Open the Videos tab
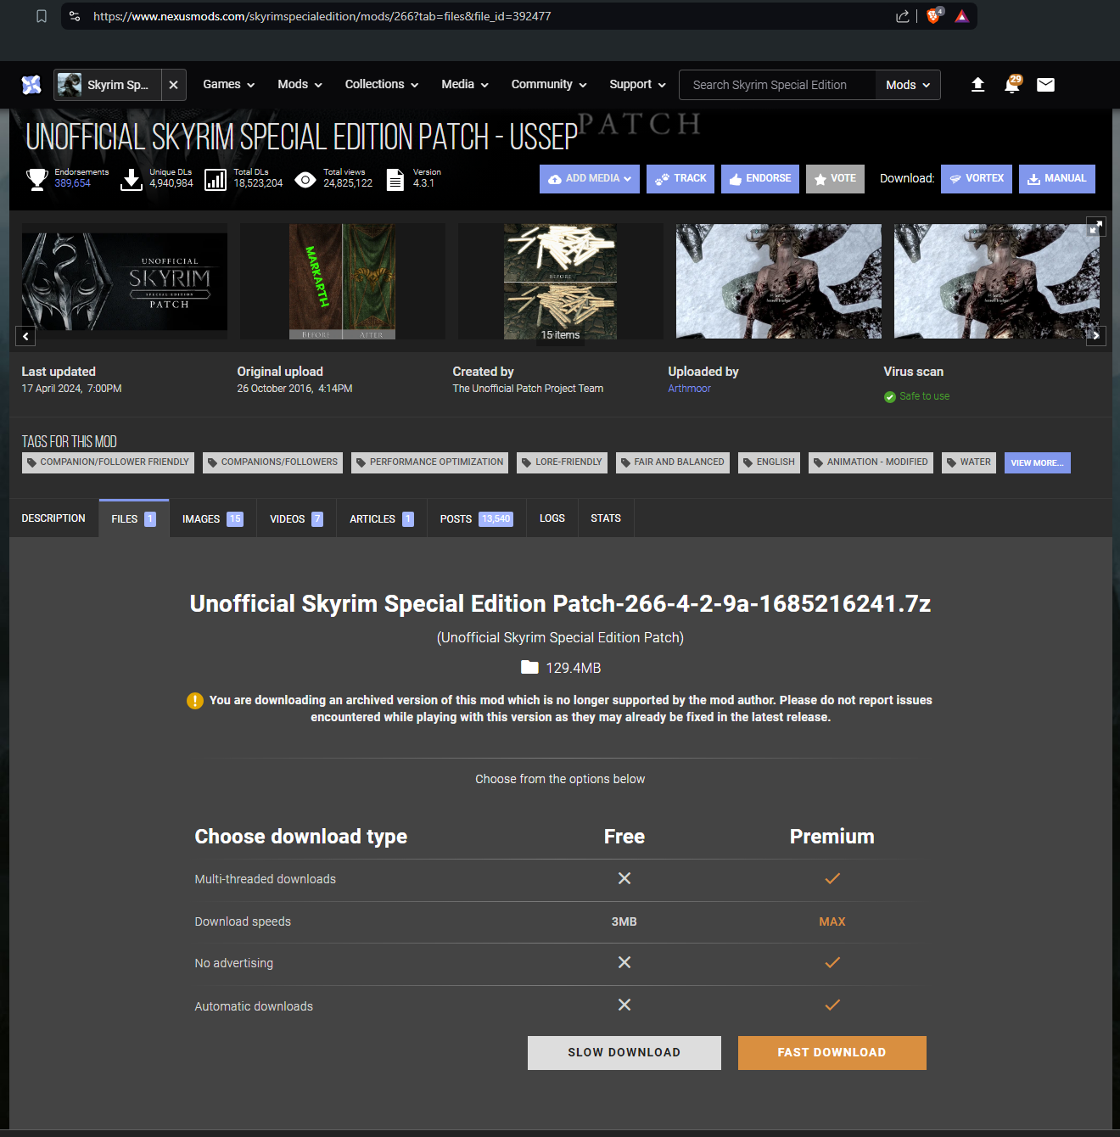 pos(296,518)
